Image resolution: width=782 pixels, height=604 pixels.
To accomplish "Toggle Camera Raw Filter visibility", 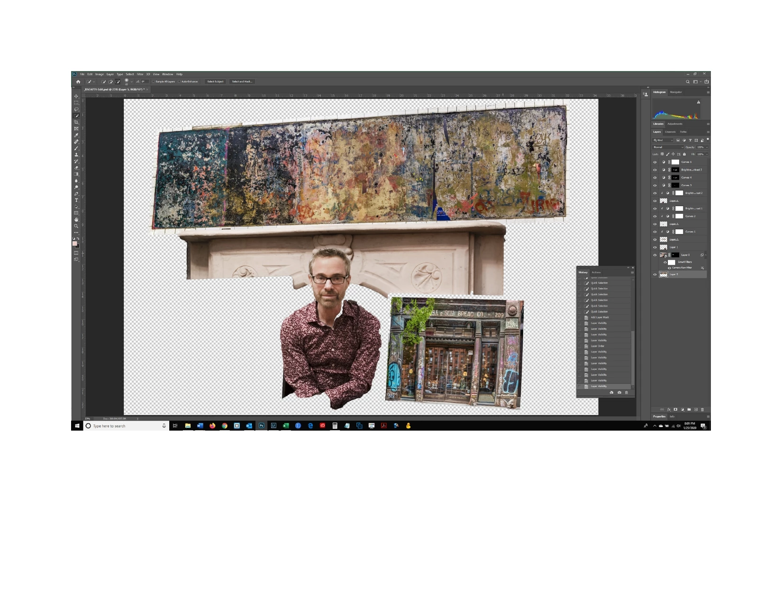I will 669,268.
